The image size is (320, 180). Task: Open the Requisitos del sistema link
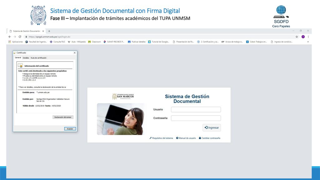pos(161,138)
